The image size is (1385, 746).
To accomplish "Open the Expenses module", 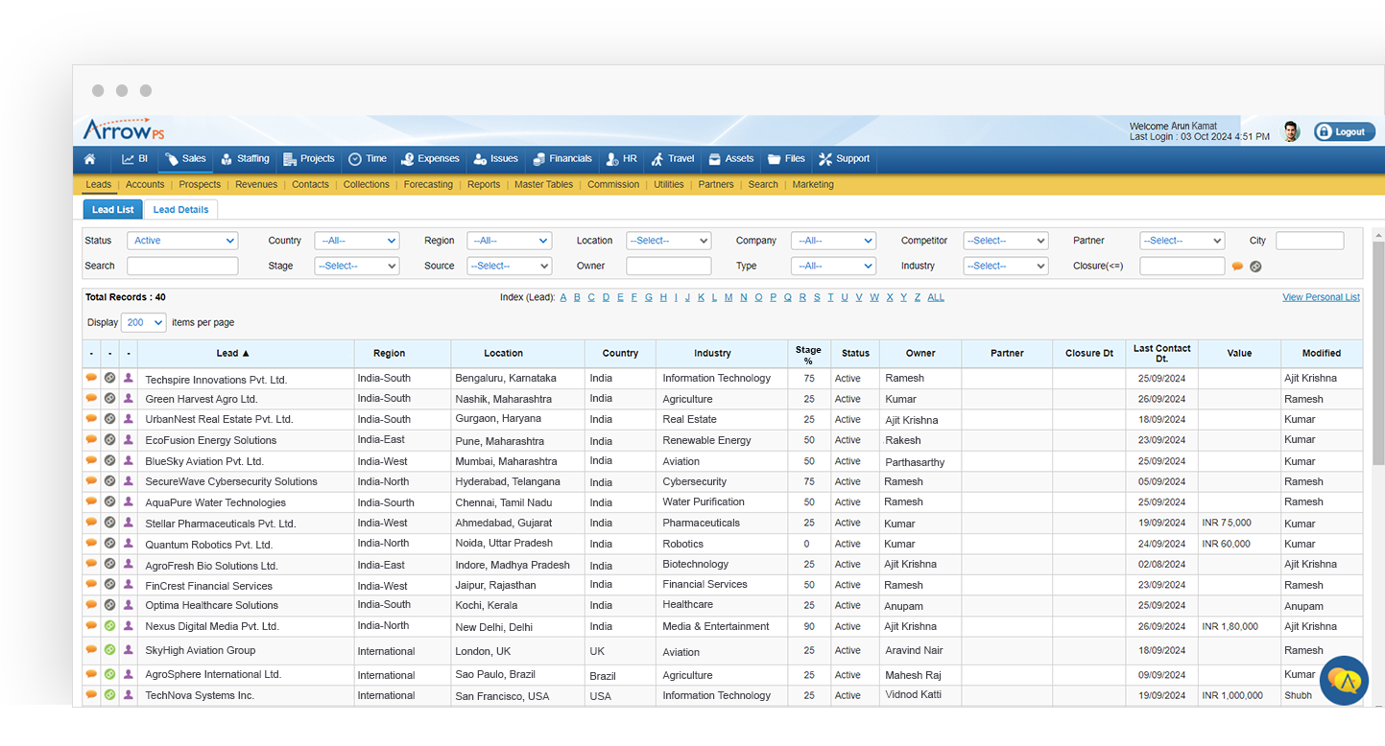I will point(430,159).
